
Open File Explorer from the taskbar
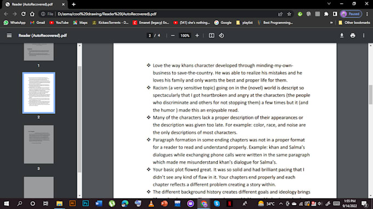[x=59, y=204]
